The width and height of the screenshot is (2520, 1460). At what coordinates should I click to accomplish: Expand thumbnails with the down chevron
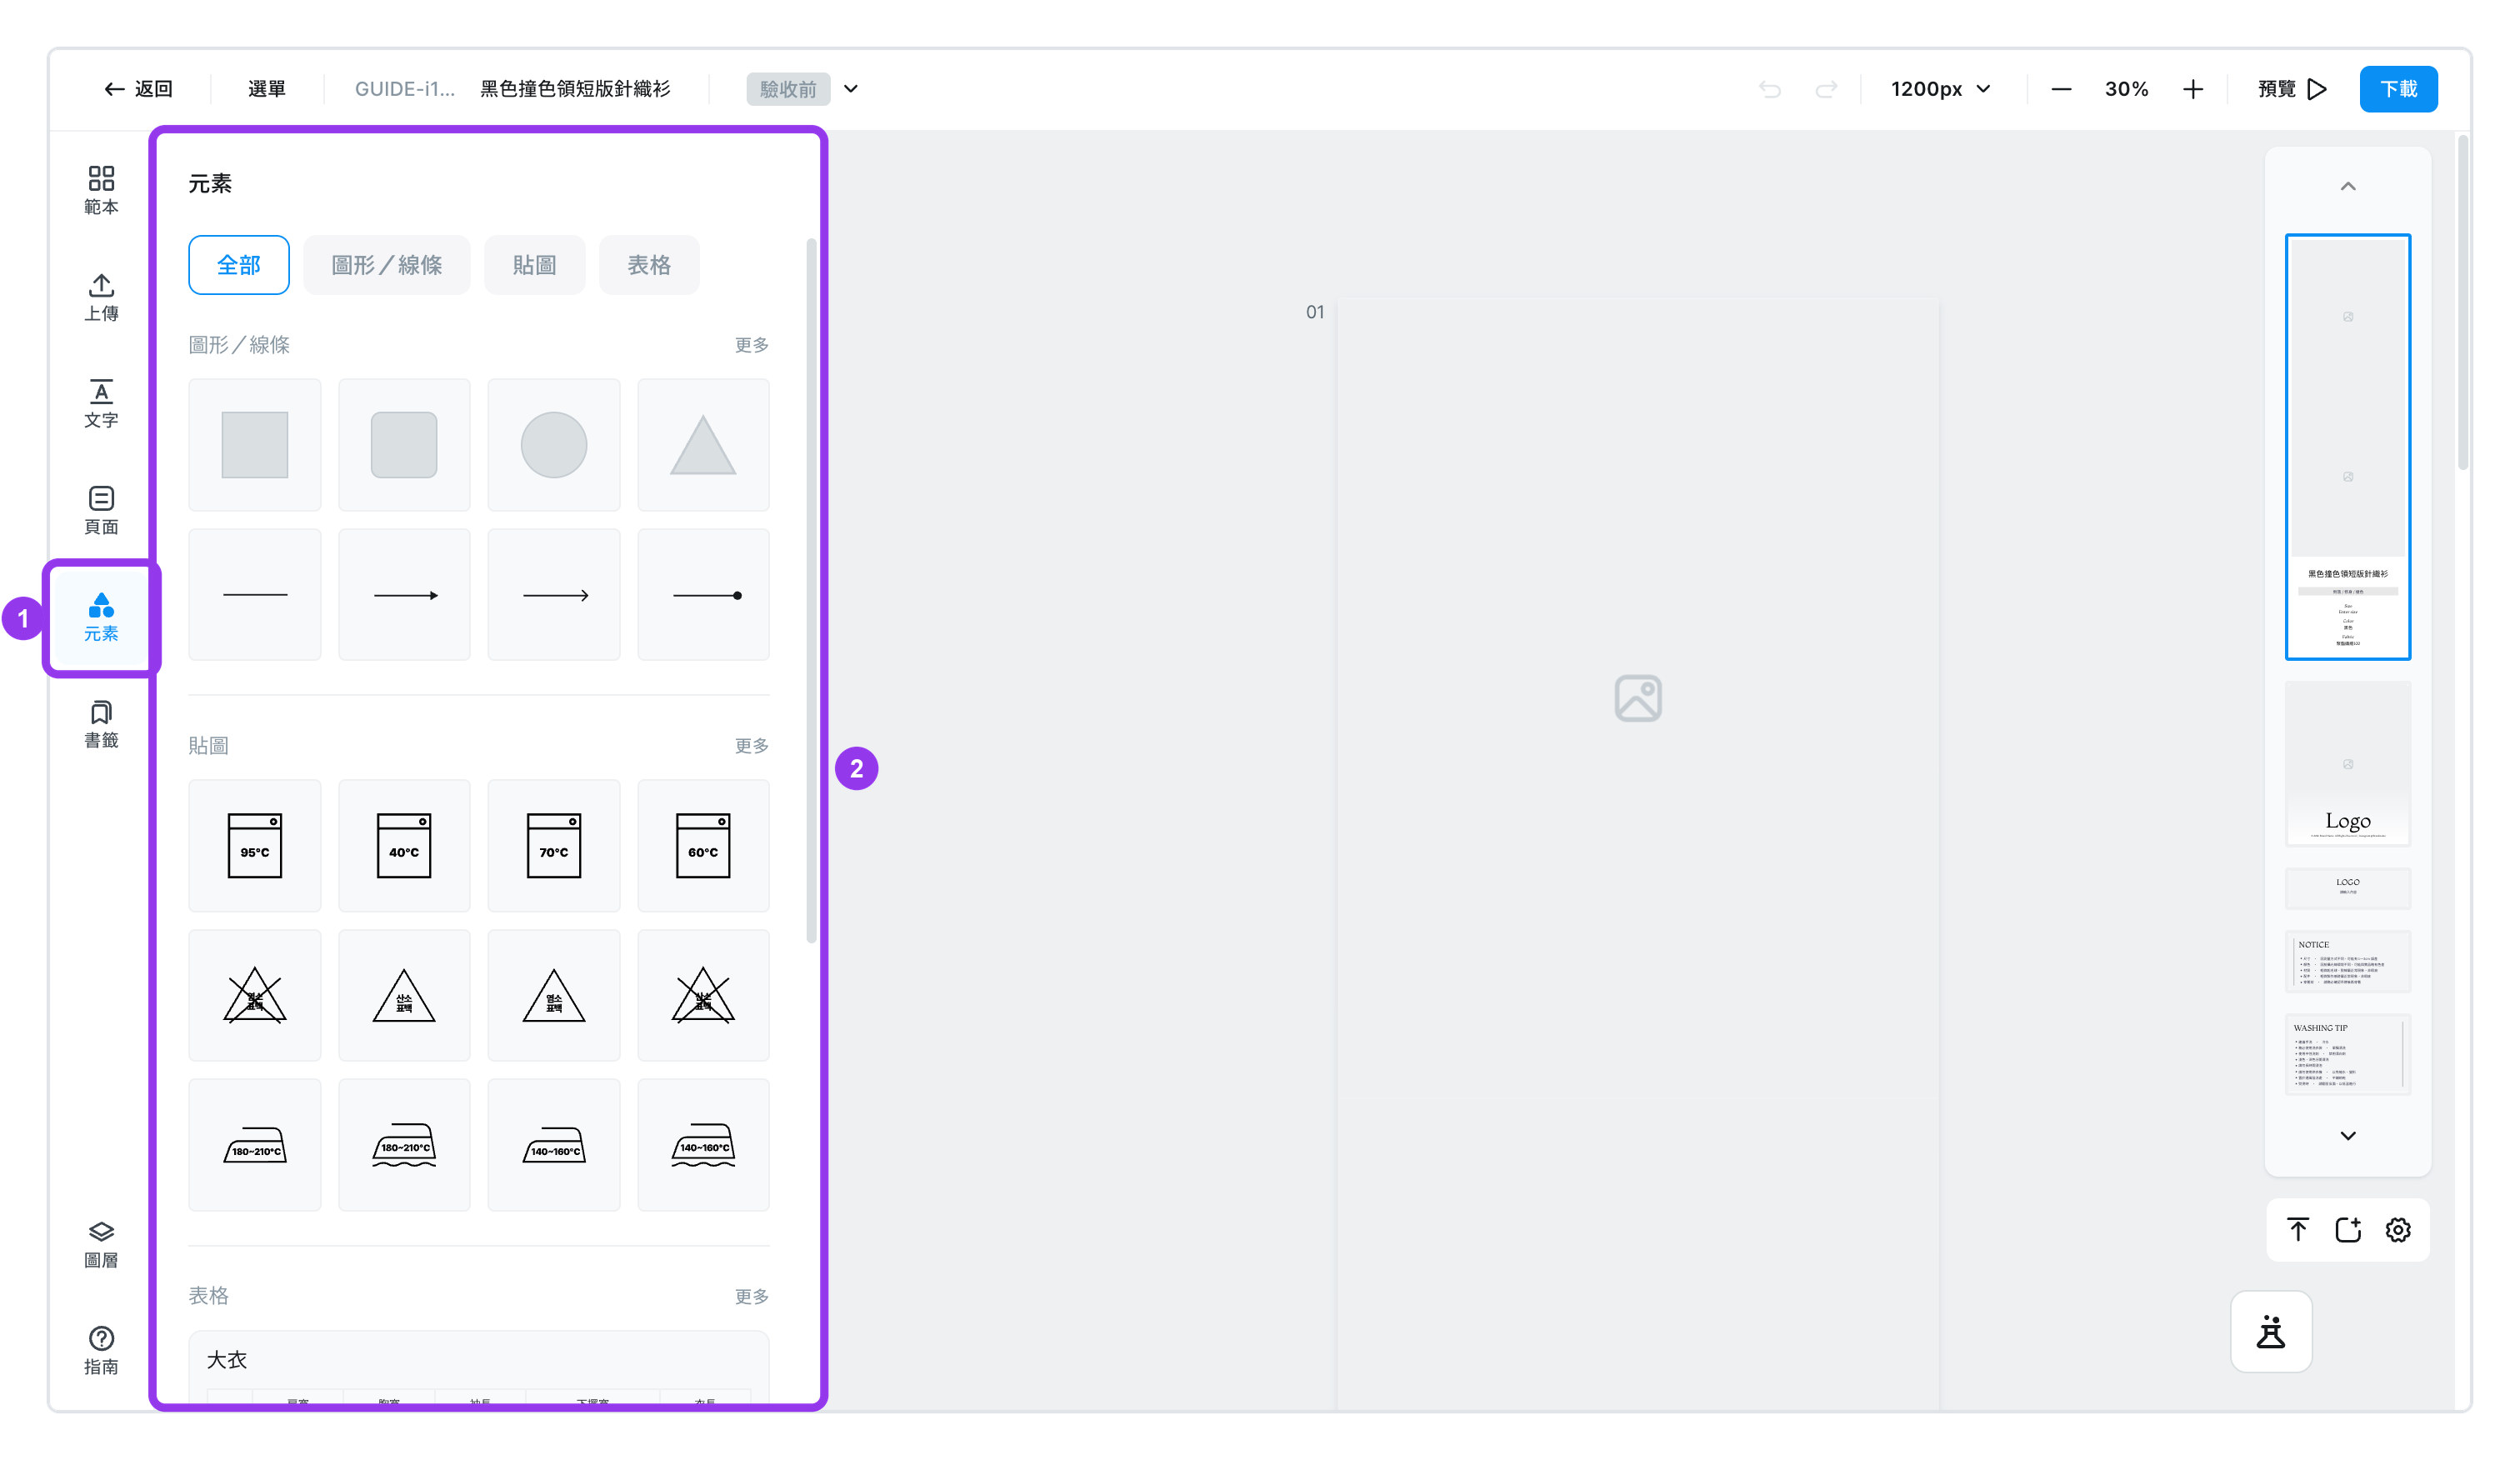coord(2348,1136)
